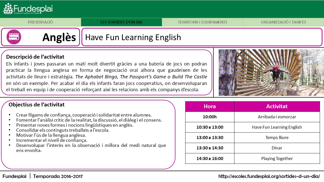Select the Temps lliure schedule row
Screen dimensions: 324x182
[x=277, y=138]
